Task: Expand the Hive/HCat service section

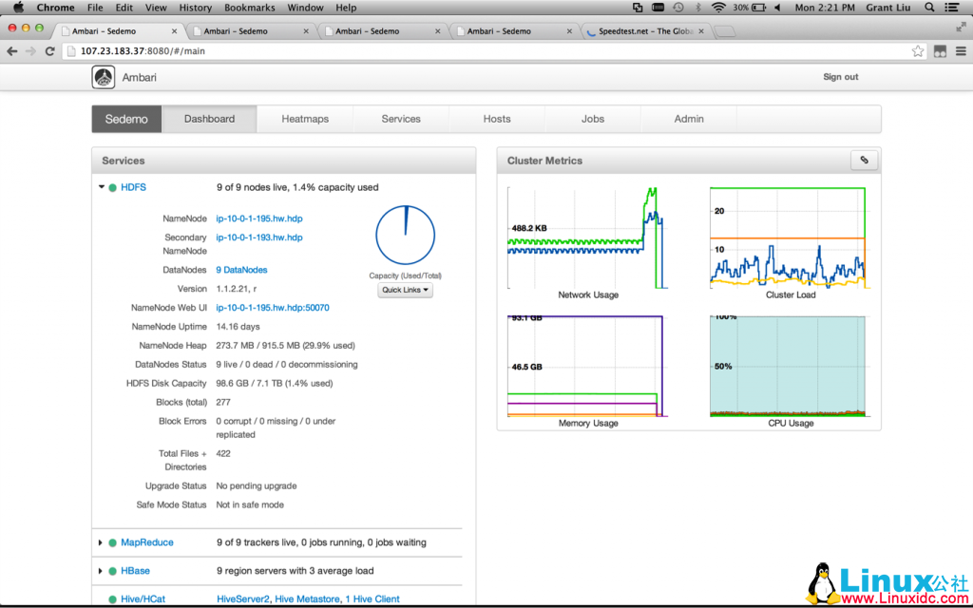Action: [x=101, y=599]
